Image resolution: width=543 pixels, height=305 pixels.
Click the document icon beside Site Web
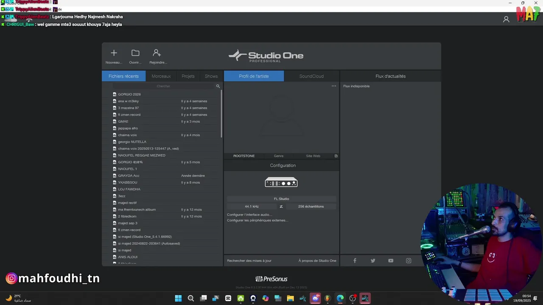(x=336, y=156)
